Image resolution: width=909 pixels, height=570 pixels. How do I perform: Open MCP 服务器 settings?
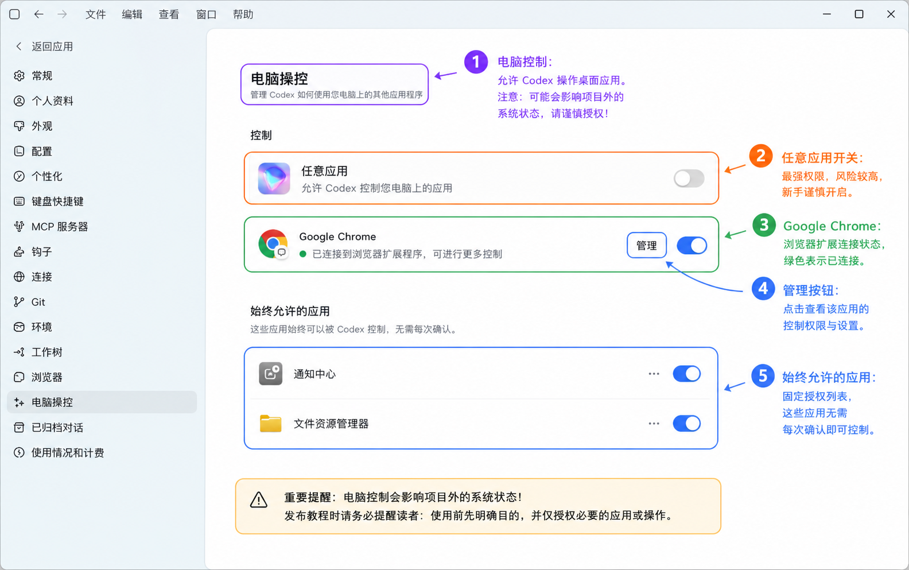(102, 226)
